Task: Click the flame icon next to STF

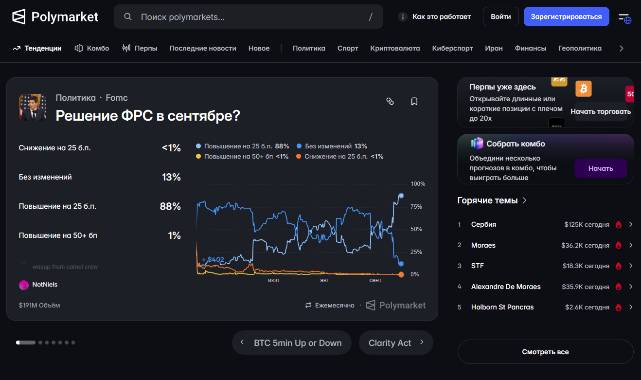Action: (619, 266)
